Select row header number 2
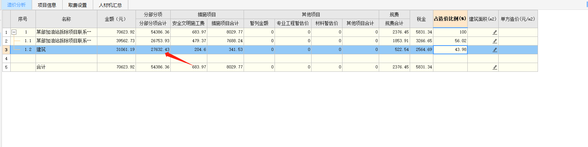Viewport: 588px width, 147px height. (6, 41)
